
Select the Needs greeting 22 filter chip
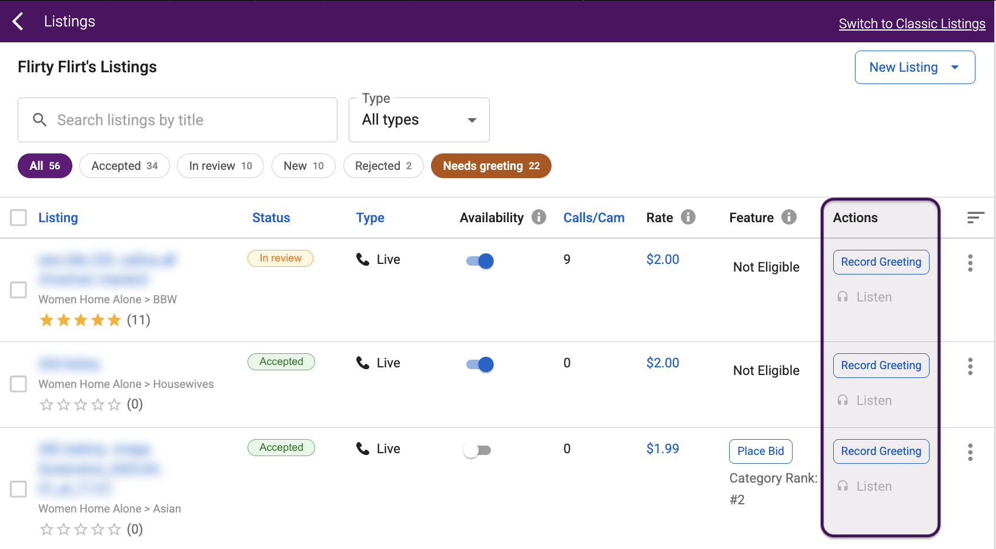(491, 166)
